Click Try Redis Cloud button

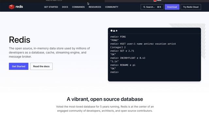coord(191,7)
